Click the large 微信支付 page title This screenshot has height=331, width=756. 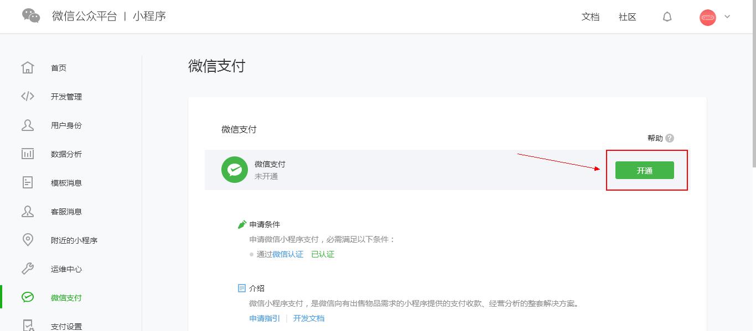(216, 66)
